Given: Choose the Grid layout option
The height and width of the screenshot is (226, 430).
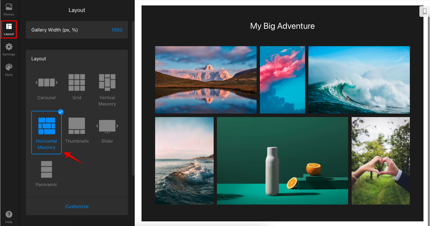Looking at the screenshot, I should point(77,87).
